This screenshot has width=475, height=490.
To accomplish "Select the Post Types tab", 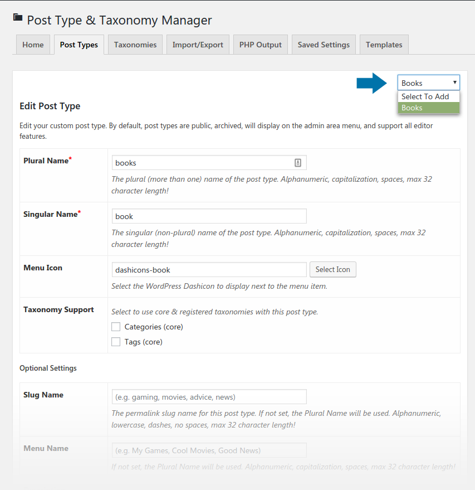I will tap(79, 45).
